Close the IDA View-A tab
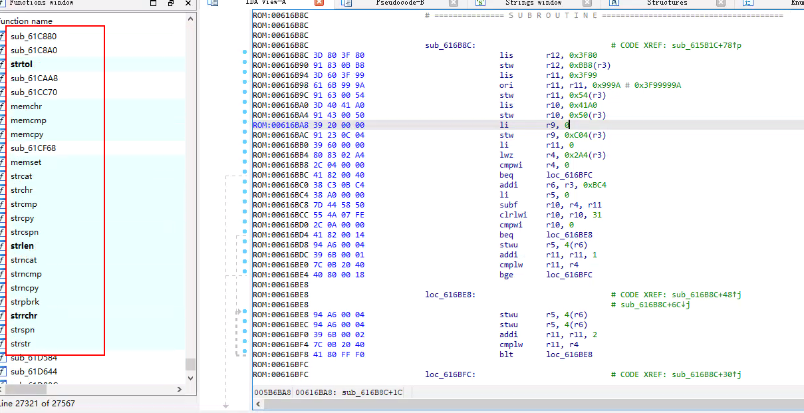This screenshot has width=804, height=413. 319,3
